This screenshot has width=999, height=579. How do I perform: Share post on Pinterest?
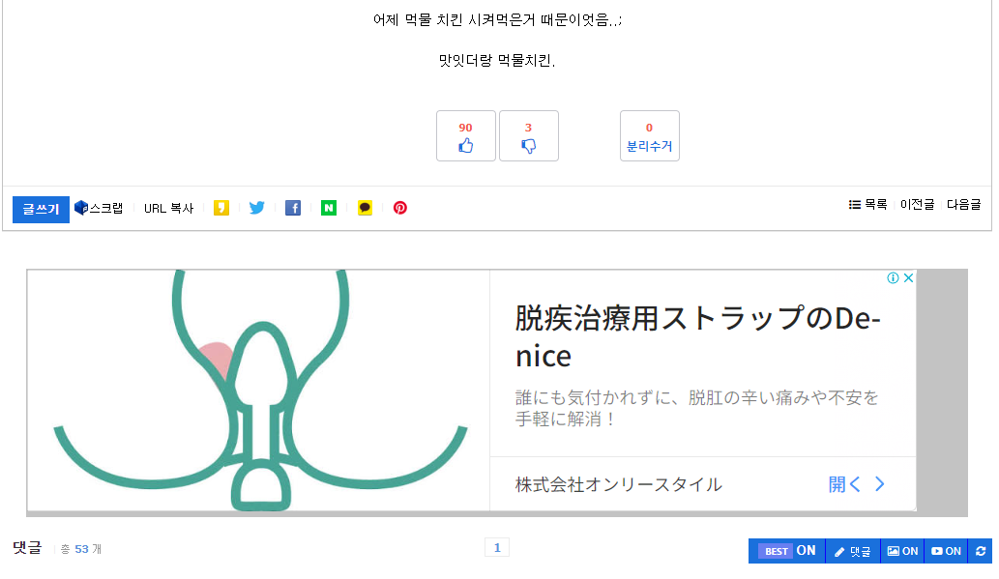400,208
